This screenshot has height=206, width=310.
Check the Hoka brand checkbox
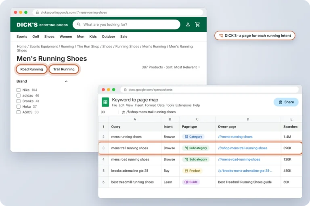pos(19,107)
